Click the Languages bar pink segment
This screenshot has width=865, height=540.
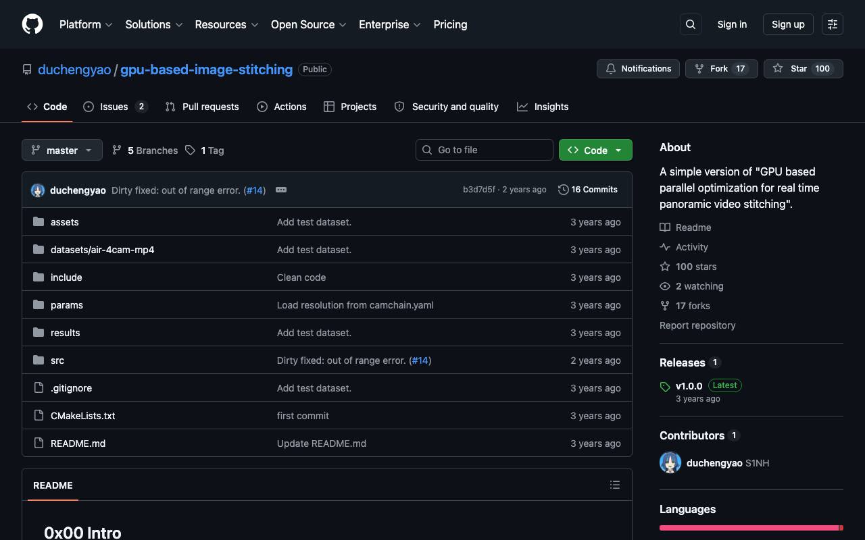(x=749, y=528)
